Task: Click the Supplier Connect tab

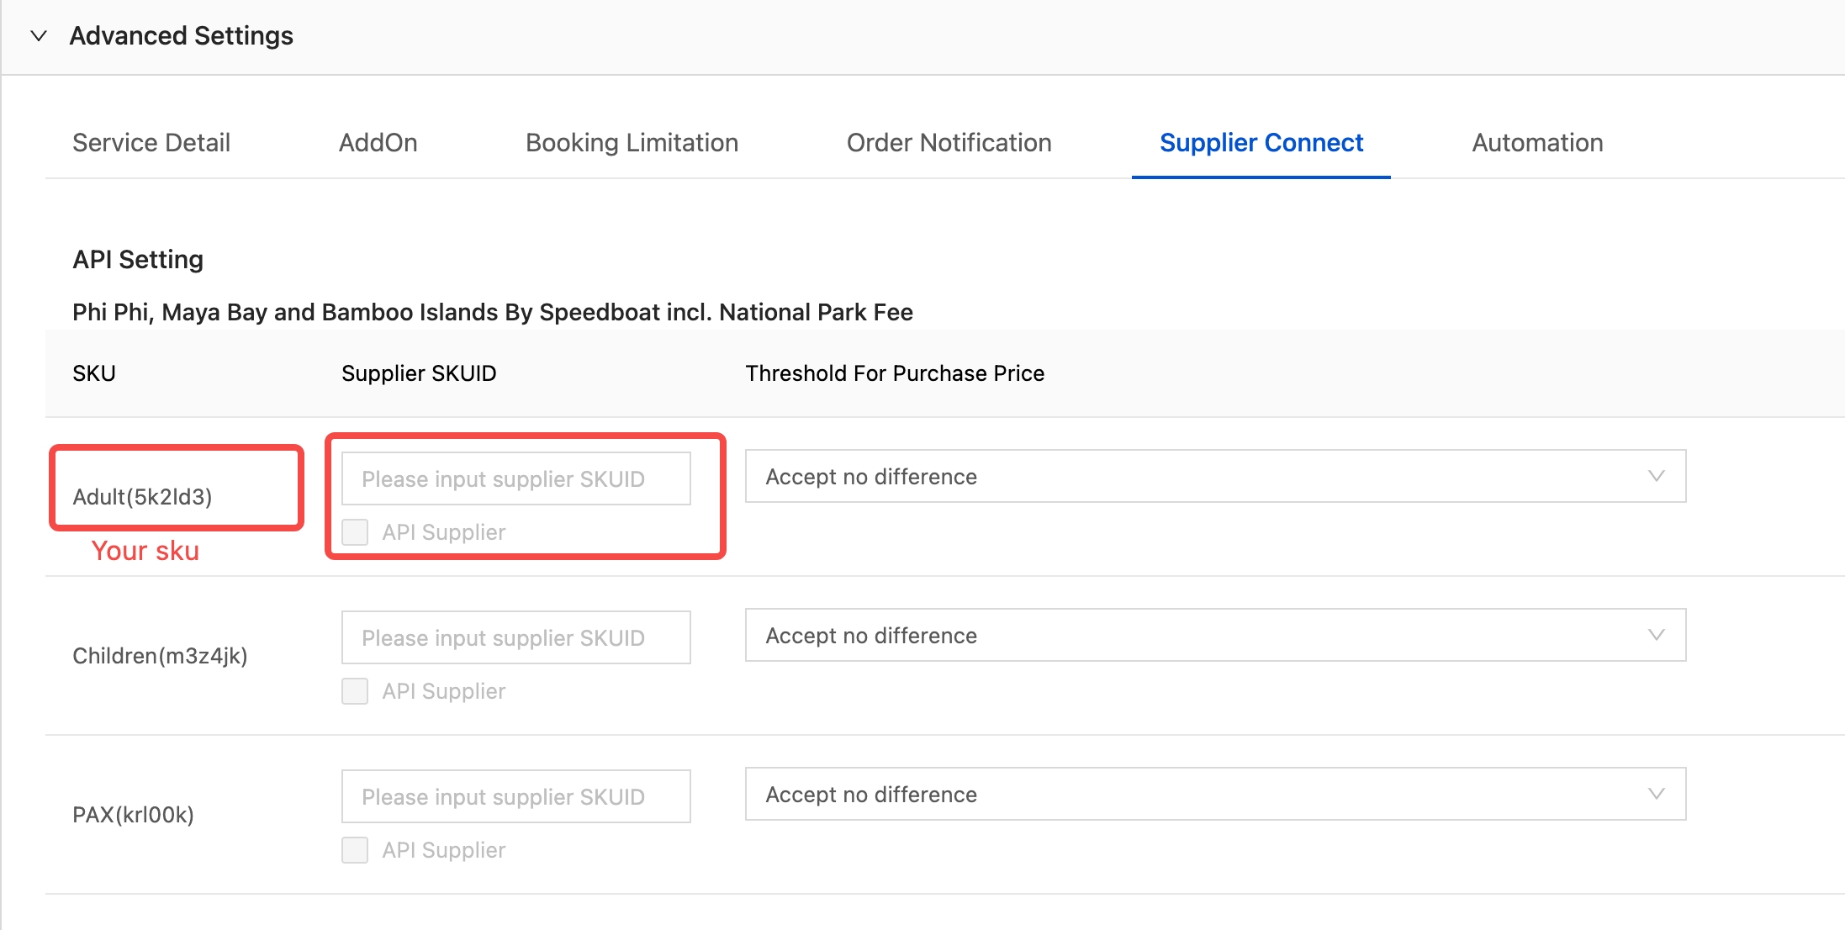Action: pyautogui.click(x=1261, y=143)
